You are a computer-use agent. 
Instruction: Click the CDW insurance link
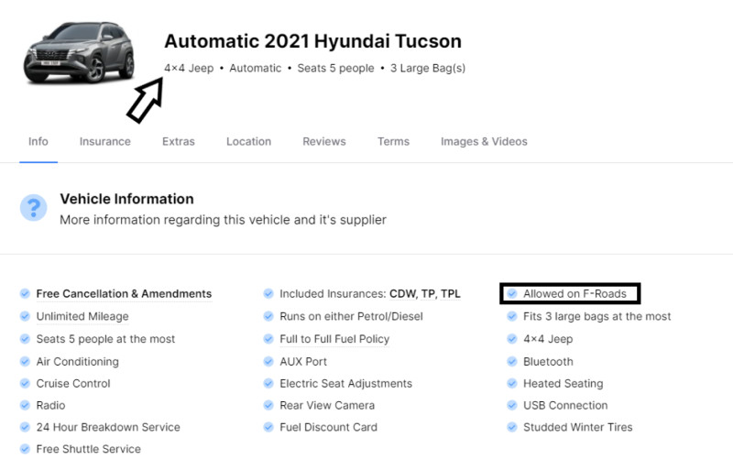403,294
